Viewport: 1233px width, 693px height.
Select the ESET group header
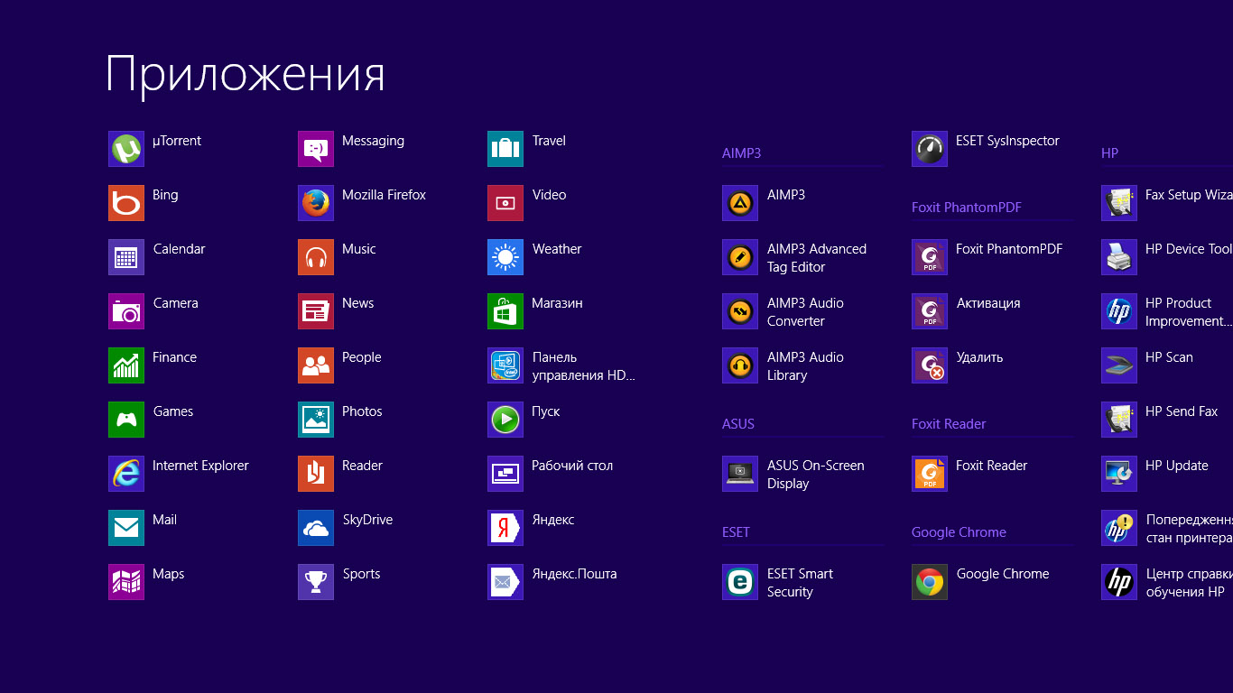click(737, 532)
